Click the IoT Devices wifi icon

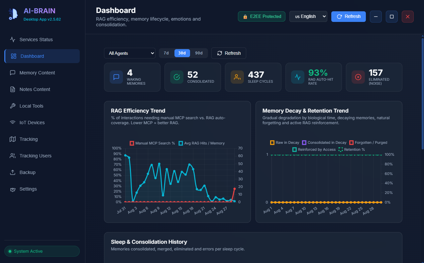[x=13, y=123]
